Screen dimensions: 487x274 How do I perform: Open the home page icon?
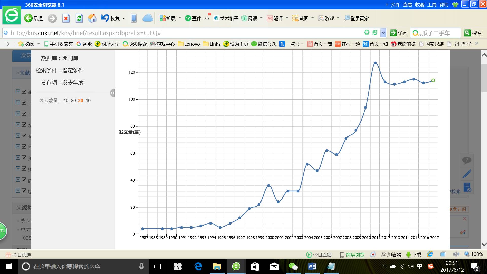click(x=92, y=18)
